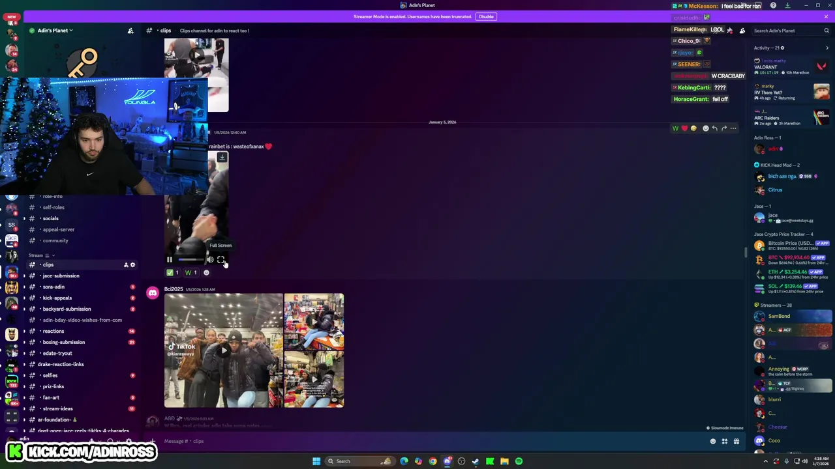This screenshot has height=469, width=835.
Task: Open more options for the message
Action: coord(733,128)
